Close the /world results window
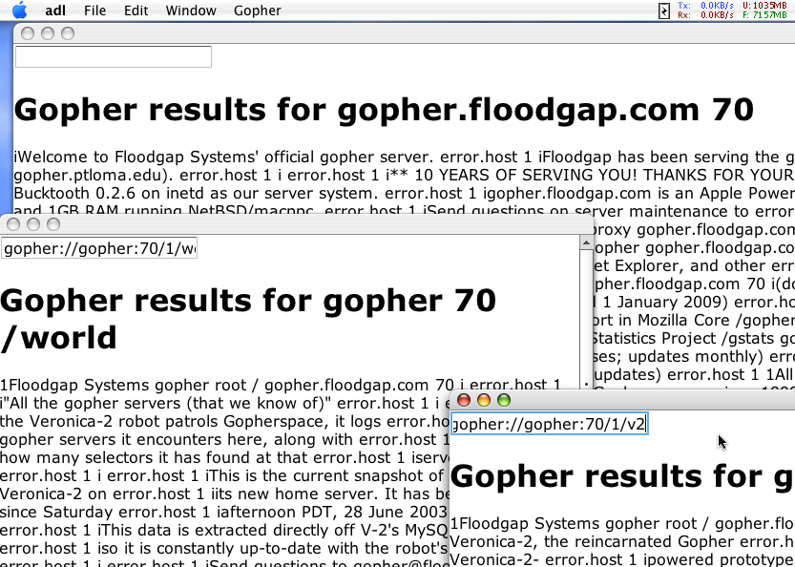This screenshot has width=795, height=567. tap(12, 224)
